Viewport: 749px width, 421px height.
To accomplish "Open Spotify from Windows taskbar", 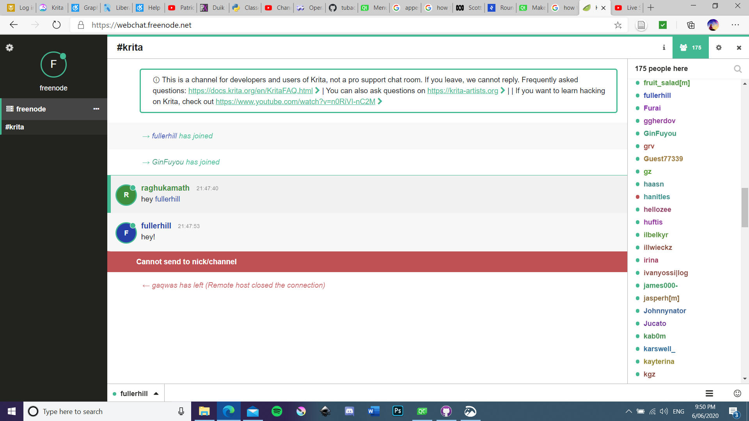I will 277,411.
